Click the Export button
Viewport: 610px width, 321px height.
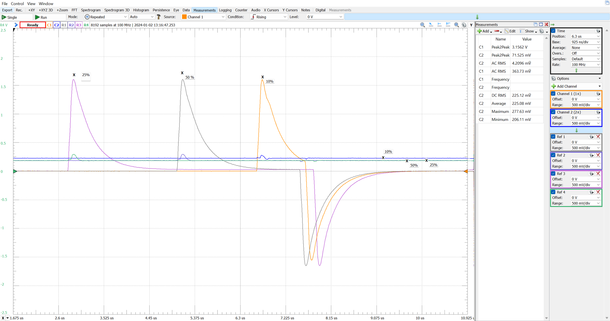pos(7,10)
